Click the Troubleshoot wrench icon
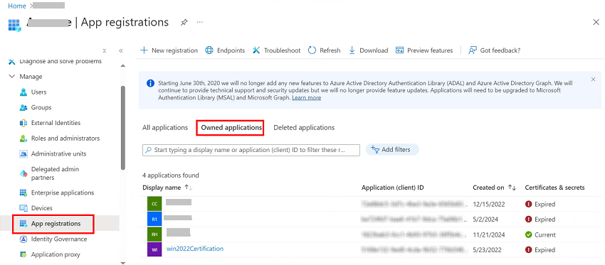The height and width of the screenshot is (265, 605). (x=256, y=50)
